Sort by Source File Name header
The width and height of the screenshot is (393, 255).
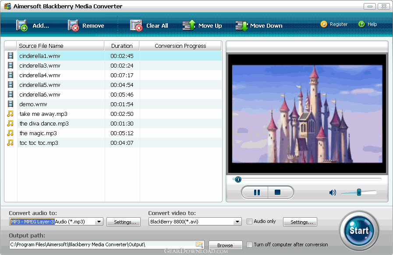[x=60, y=46]
